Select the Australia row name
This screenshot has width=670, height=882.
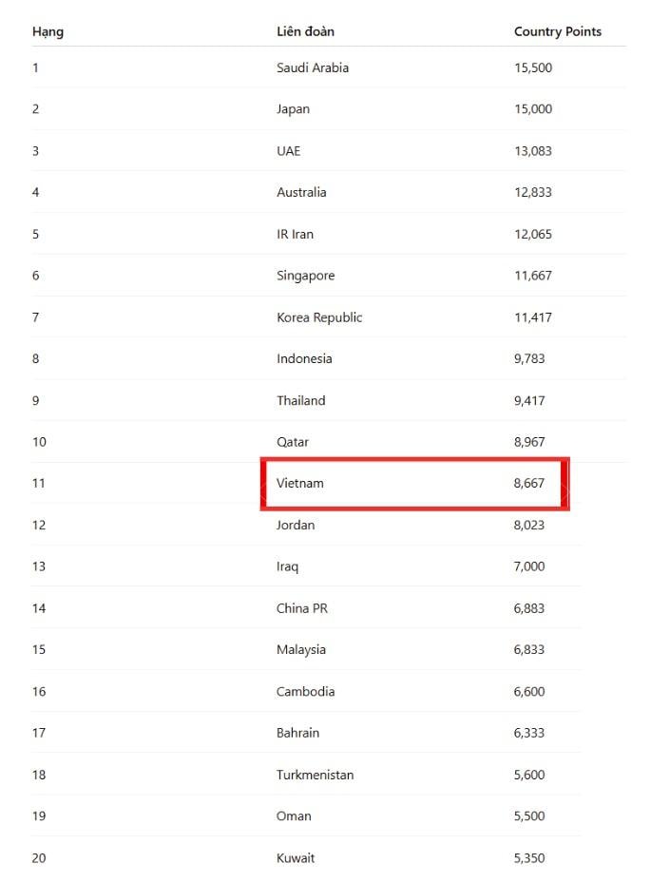301,192
